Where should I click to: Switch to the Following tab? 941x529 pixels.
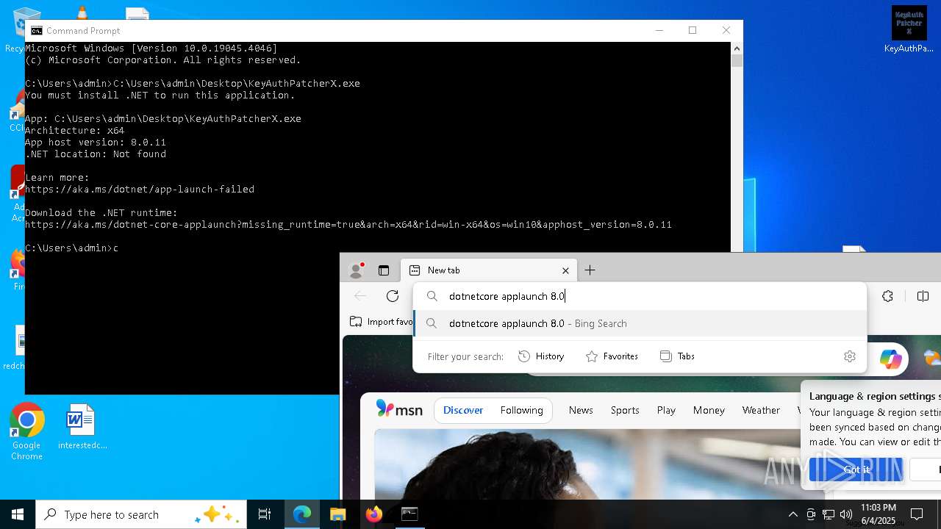click(x=521, y=411)
